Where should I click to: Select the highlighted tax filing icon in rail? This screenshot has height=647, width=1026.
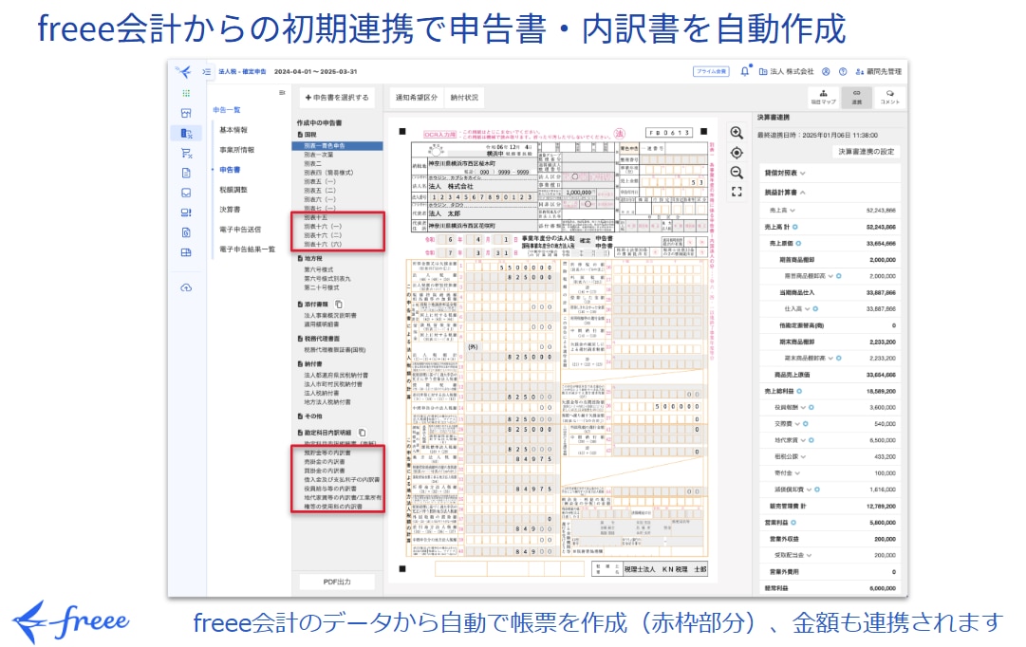pyautogui.click(x=186, y=134)
